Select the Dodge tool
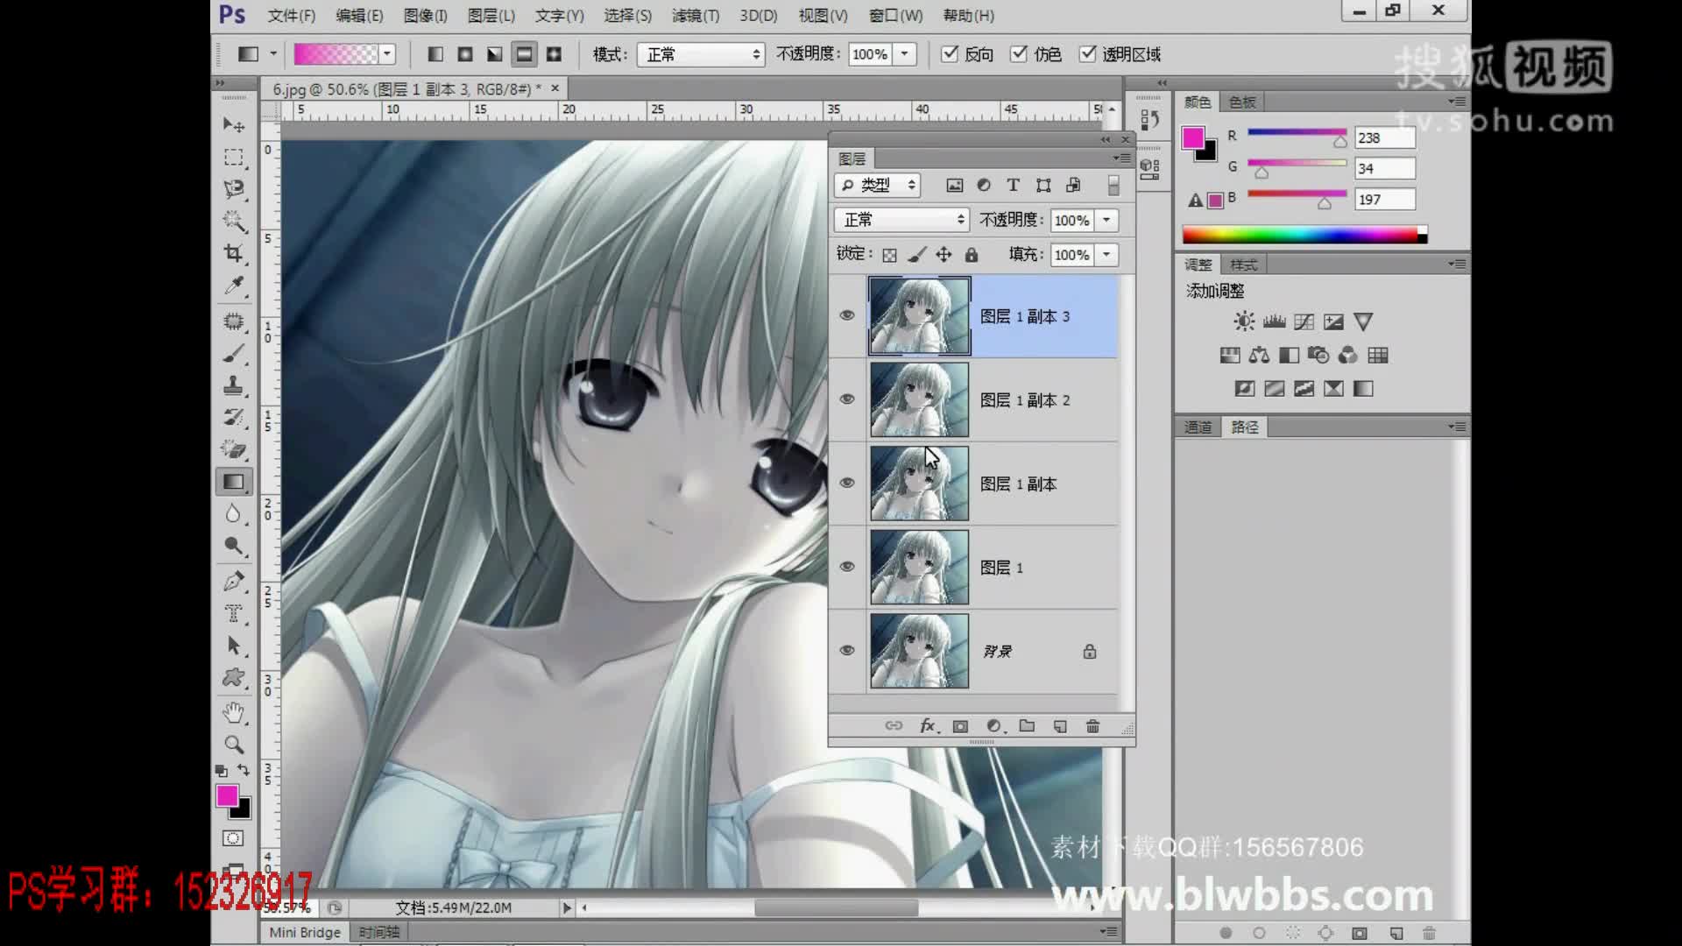The width and height of the screenshot is (1682, 946). (x=233, y=547)
